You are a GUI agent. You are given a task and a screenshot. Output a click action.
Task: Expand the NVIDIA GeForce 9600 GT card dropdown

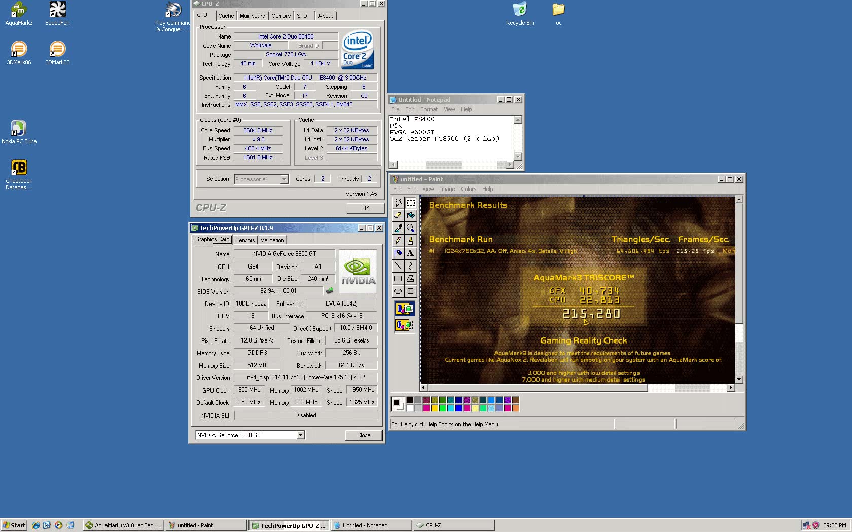coord(300,435)
